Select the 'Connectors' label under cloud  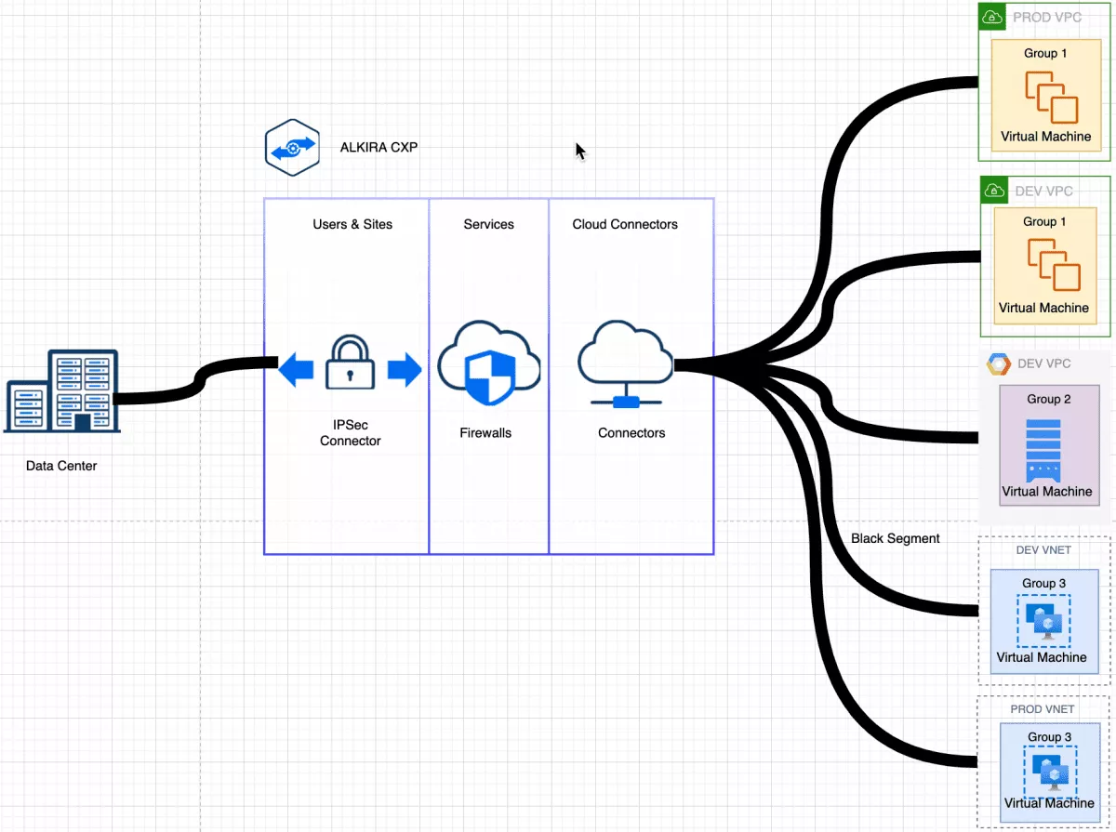(631, 432)
